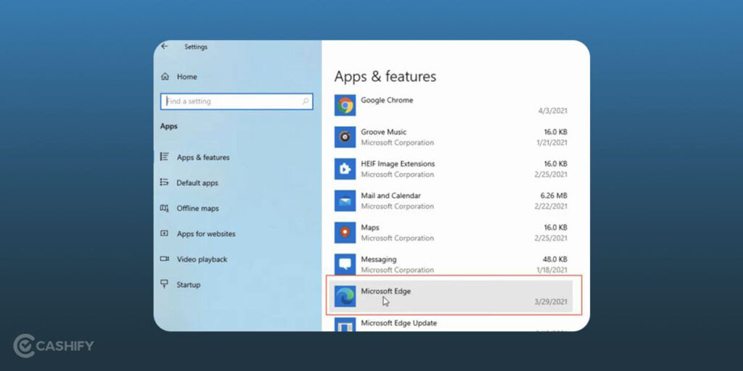Click the Video playback camera icon
This screenshot has height=371, width=743.
point(165,259)
